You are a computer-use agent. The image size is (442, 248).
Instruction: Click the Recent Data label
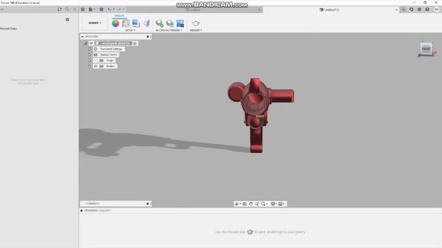(8, 29)
